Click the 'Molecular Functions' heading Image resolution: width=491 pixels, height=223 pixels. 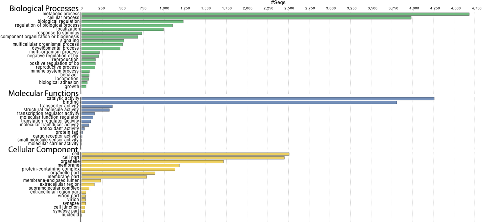pyautogui.click(x=43, y=93)
